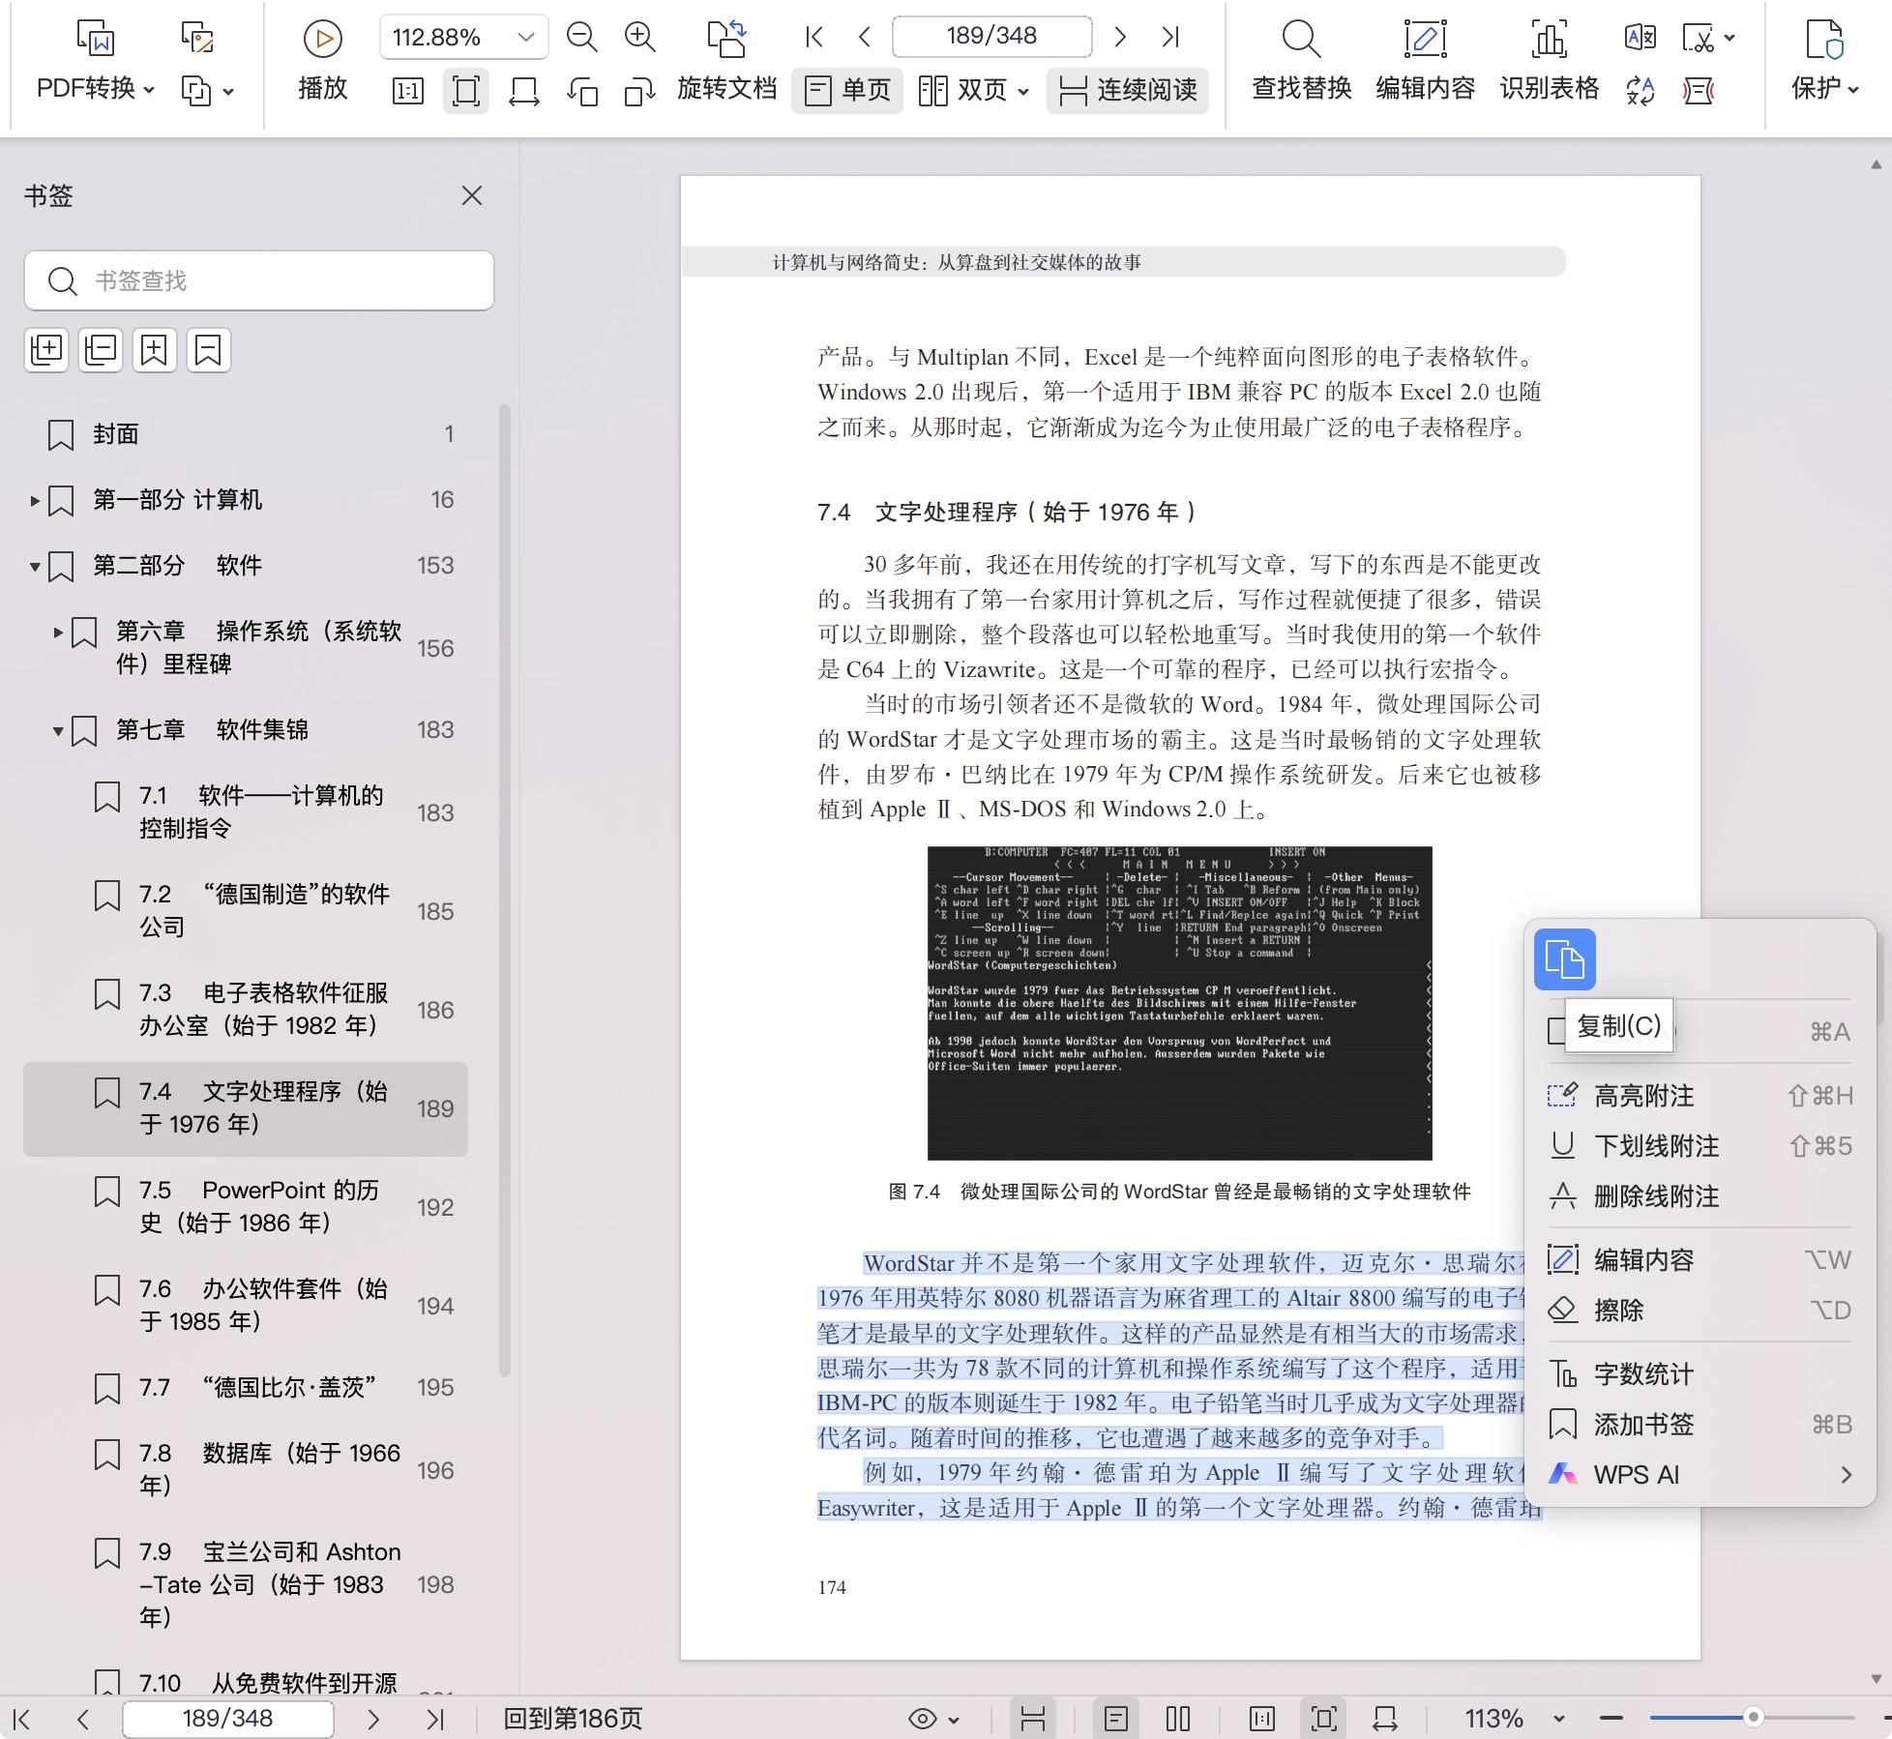
Task: Open 编辑内容 in the top toolbar
Action: [1425, 60]
